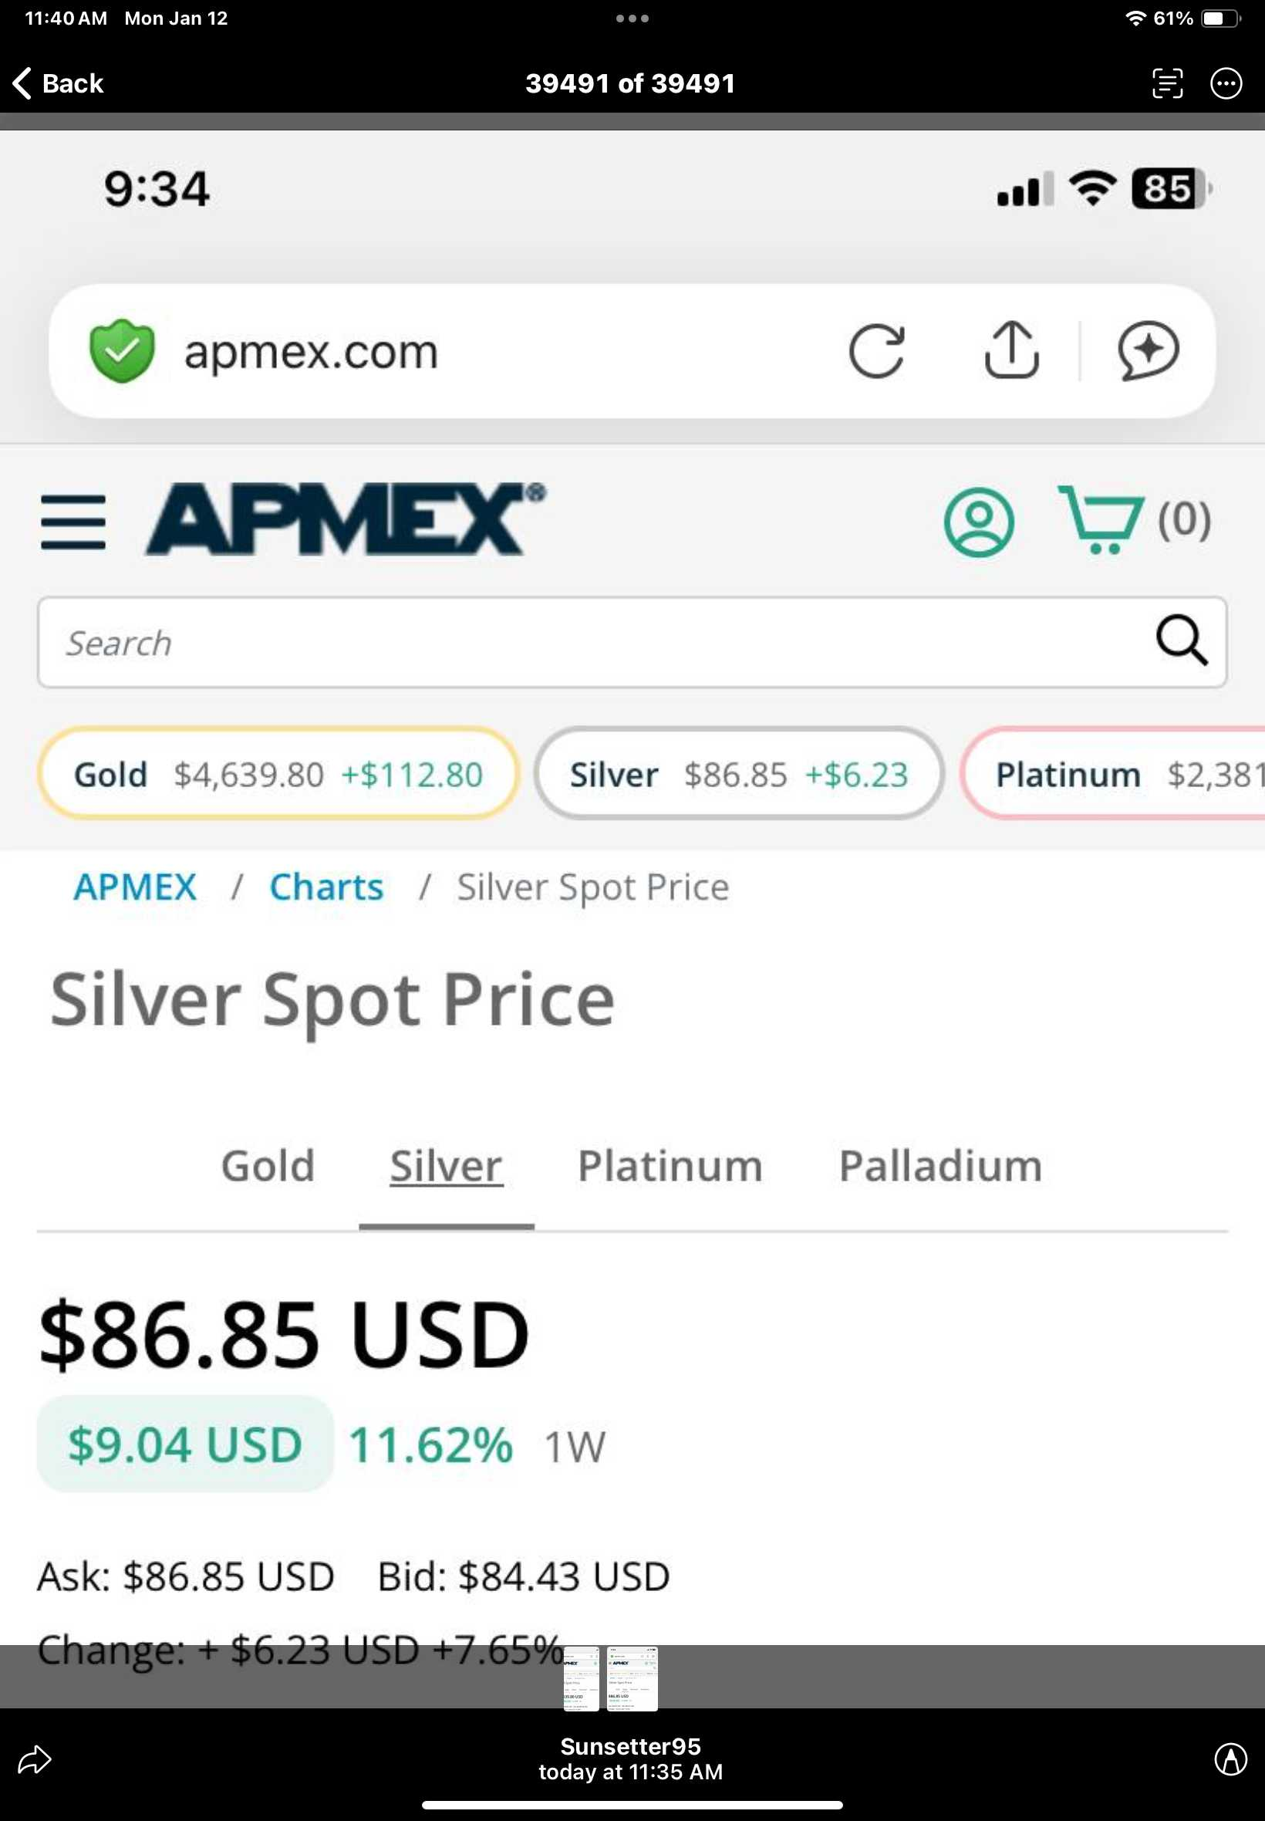Tap the green security shield icon
The width and height of the screenshot is (1265, 1821).
point(121,350)
